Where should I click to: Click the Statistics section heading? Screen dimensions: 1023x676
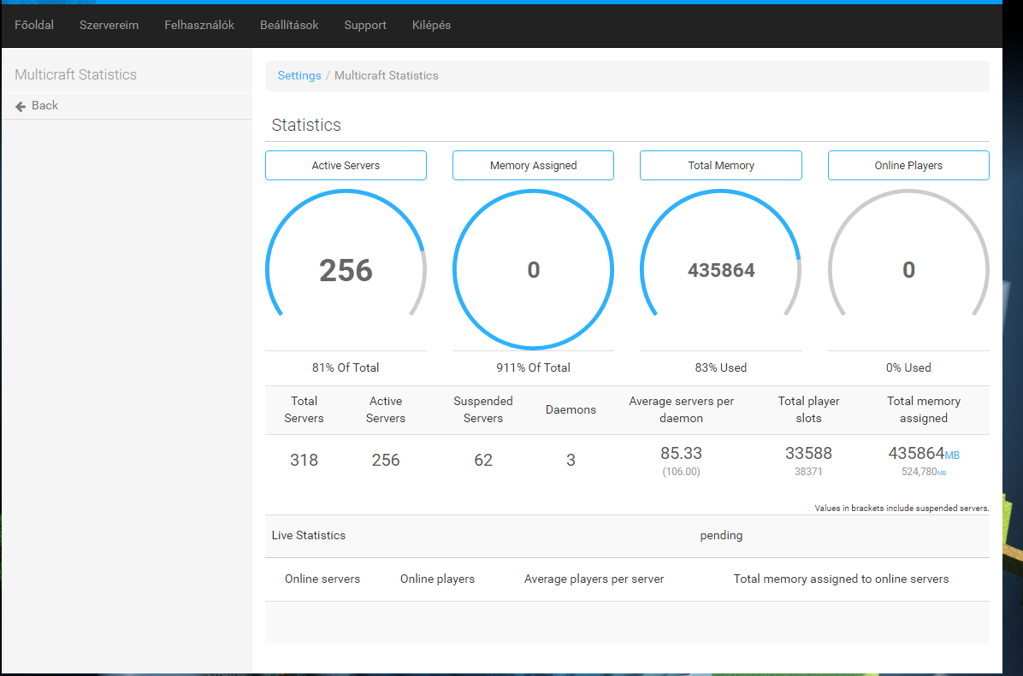[x=306, y=125]
